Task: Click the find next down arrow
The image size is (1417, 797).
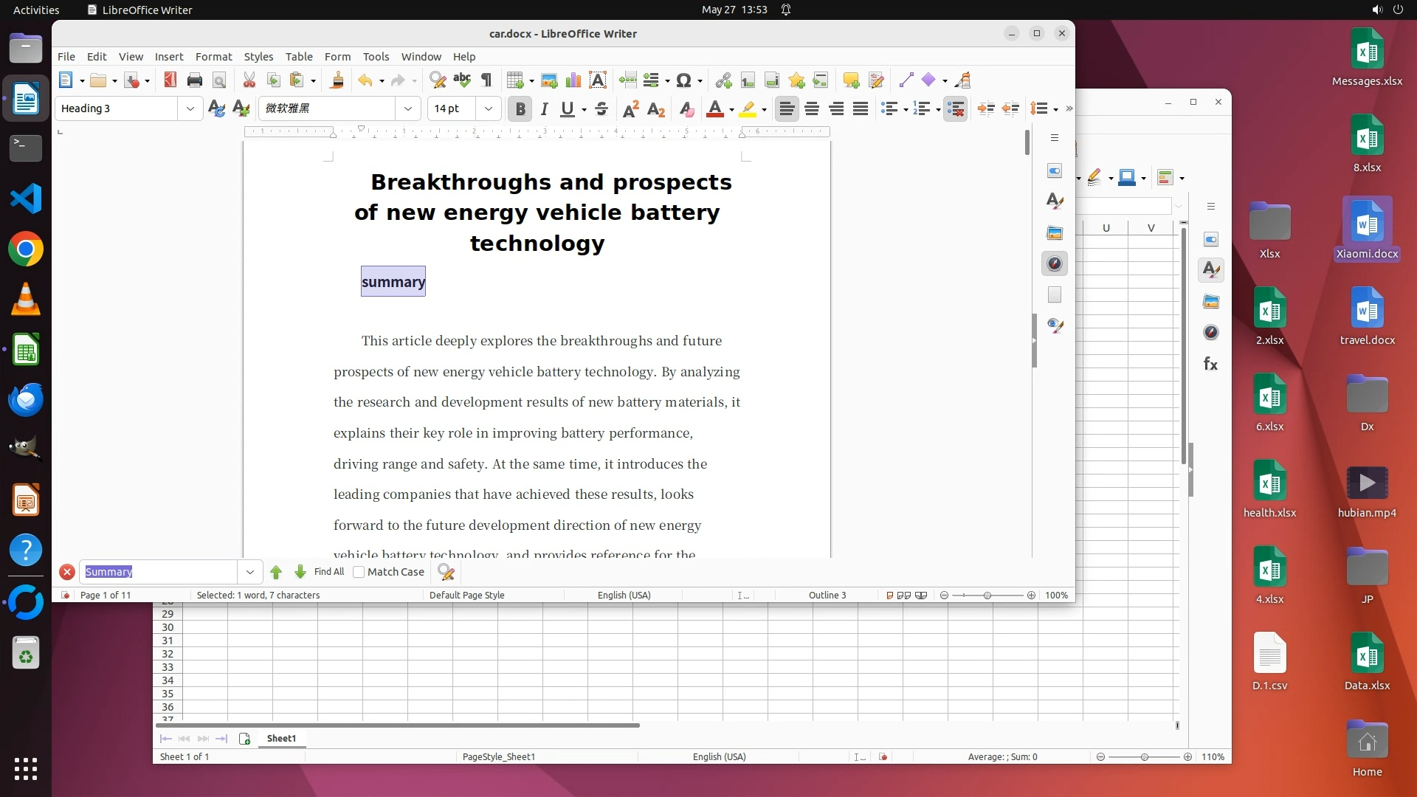Action: 300,572
